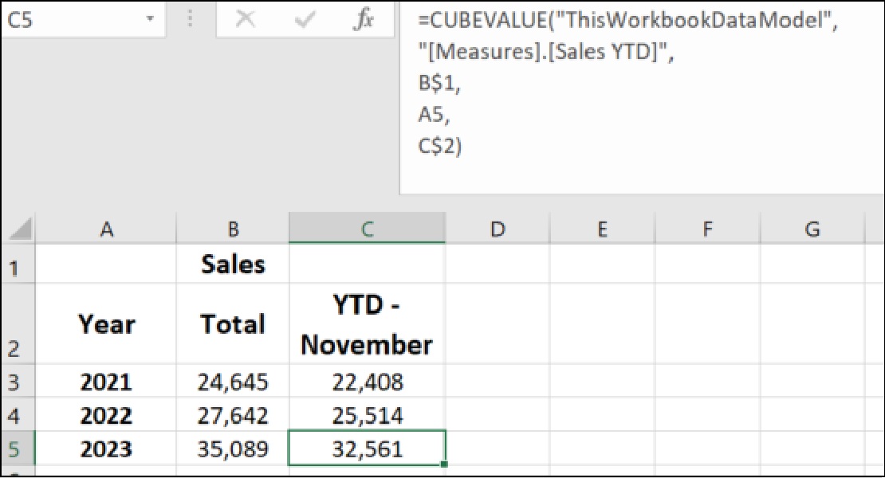Image resolution: width=885 pixels, height=478 pixels.
Task: Select the cell containing 2022
Action: tap(106, 415)
